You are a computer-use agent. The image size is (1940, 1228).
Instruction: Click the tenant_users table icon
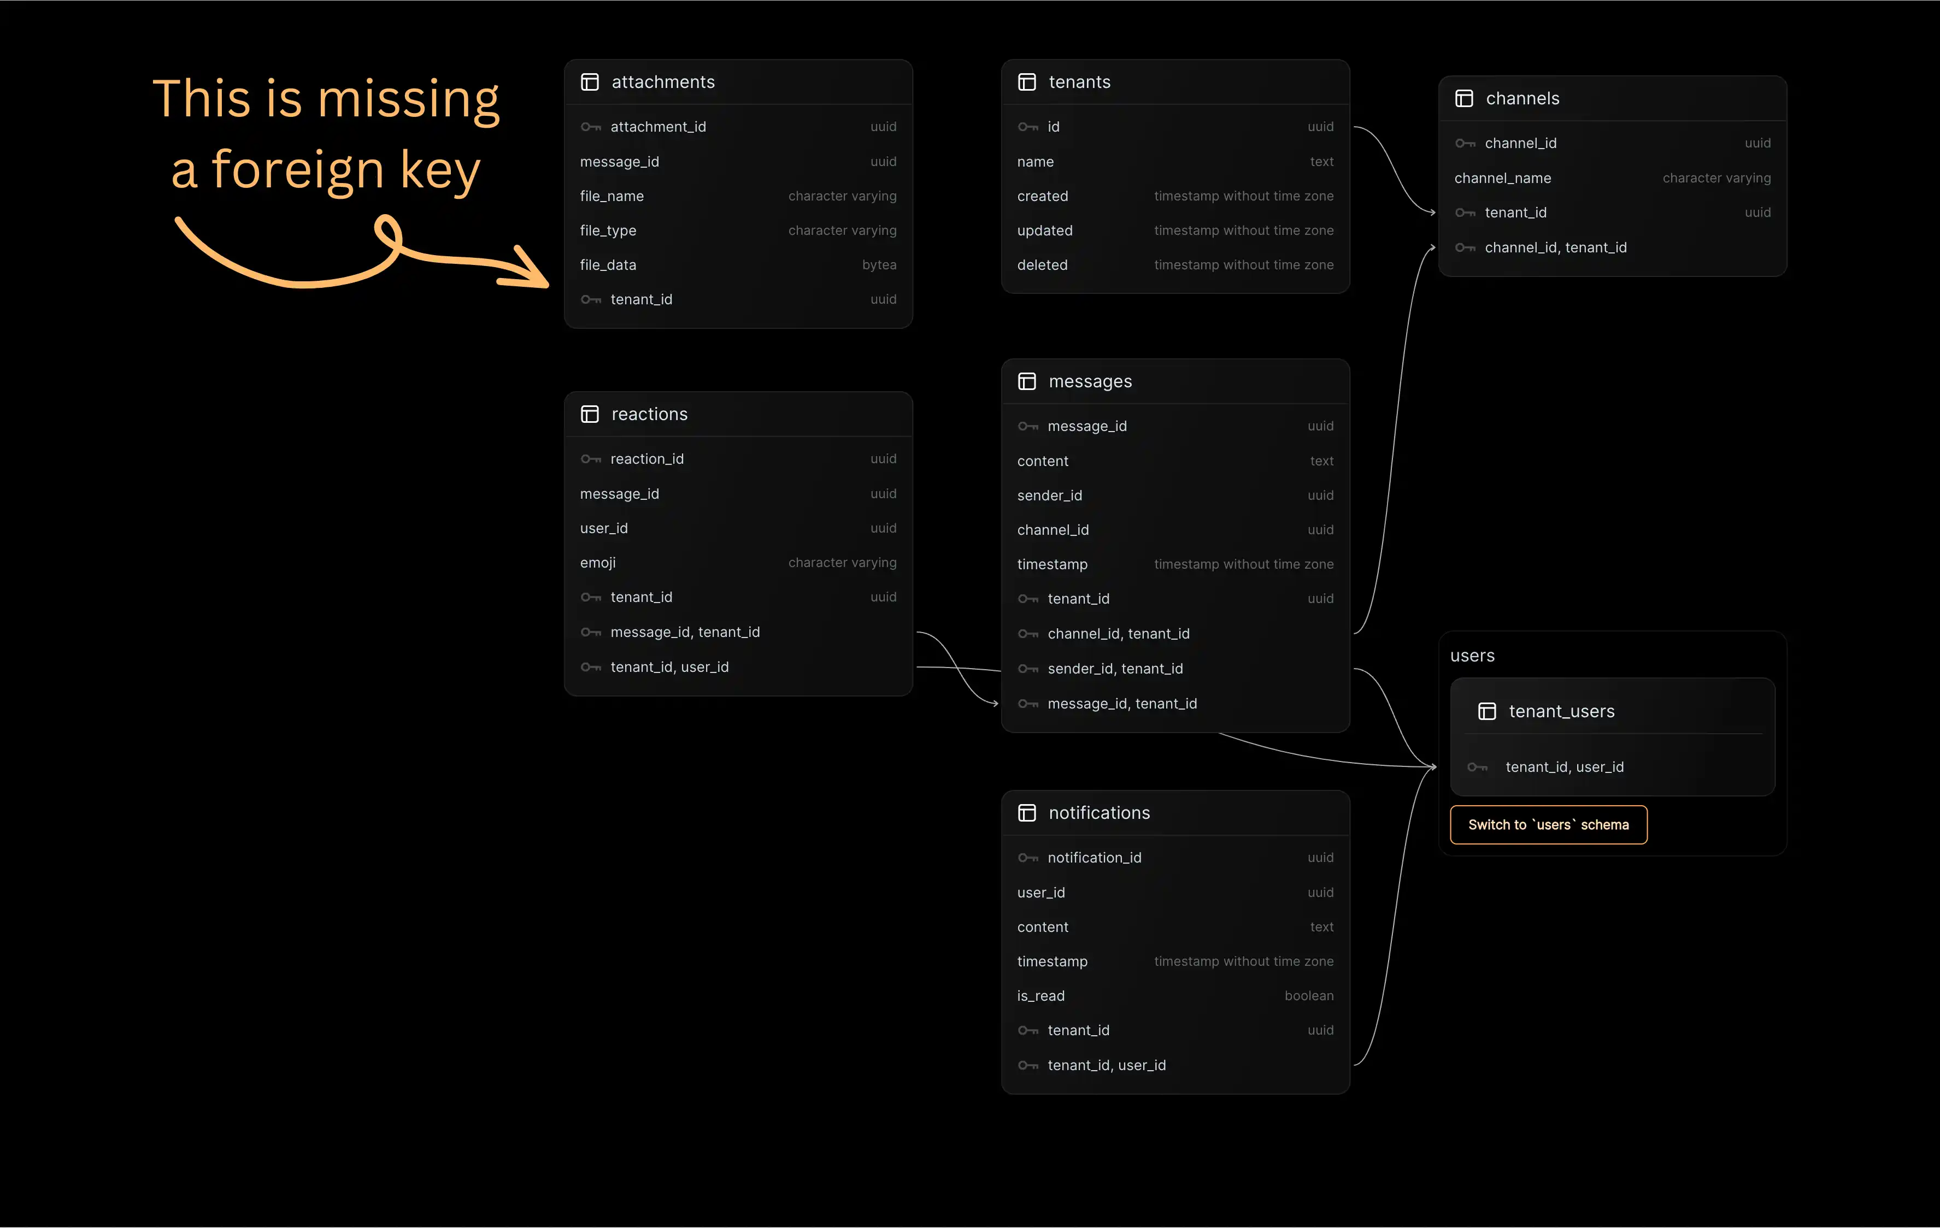coord(1486,711)
